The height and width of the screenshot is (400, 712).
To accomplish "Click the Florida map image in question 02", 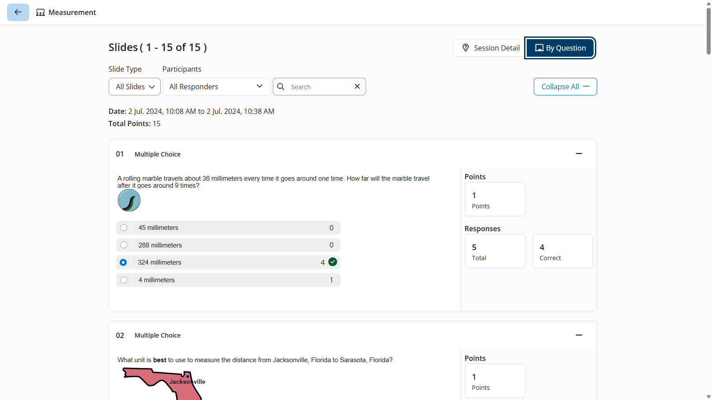I will 164,383.
